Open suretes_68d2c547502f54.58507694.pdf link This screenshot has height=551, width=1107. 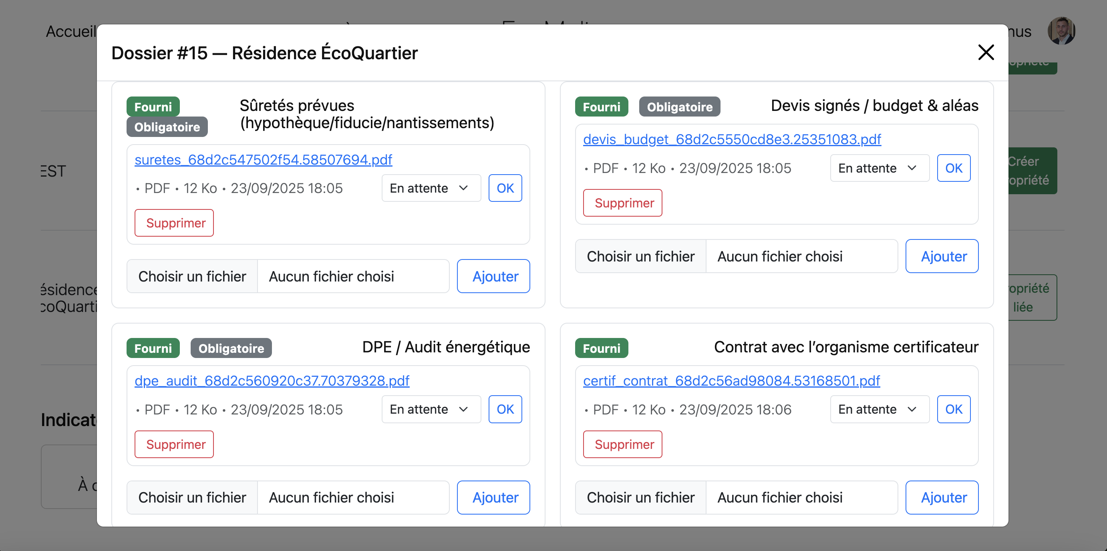263,159
